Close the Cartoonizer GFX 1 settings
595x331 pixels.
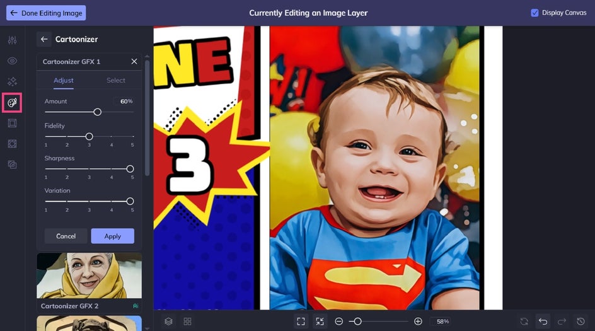(134, 62)
